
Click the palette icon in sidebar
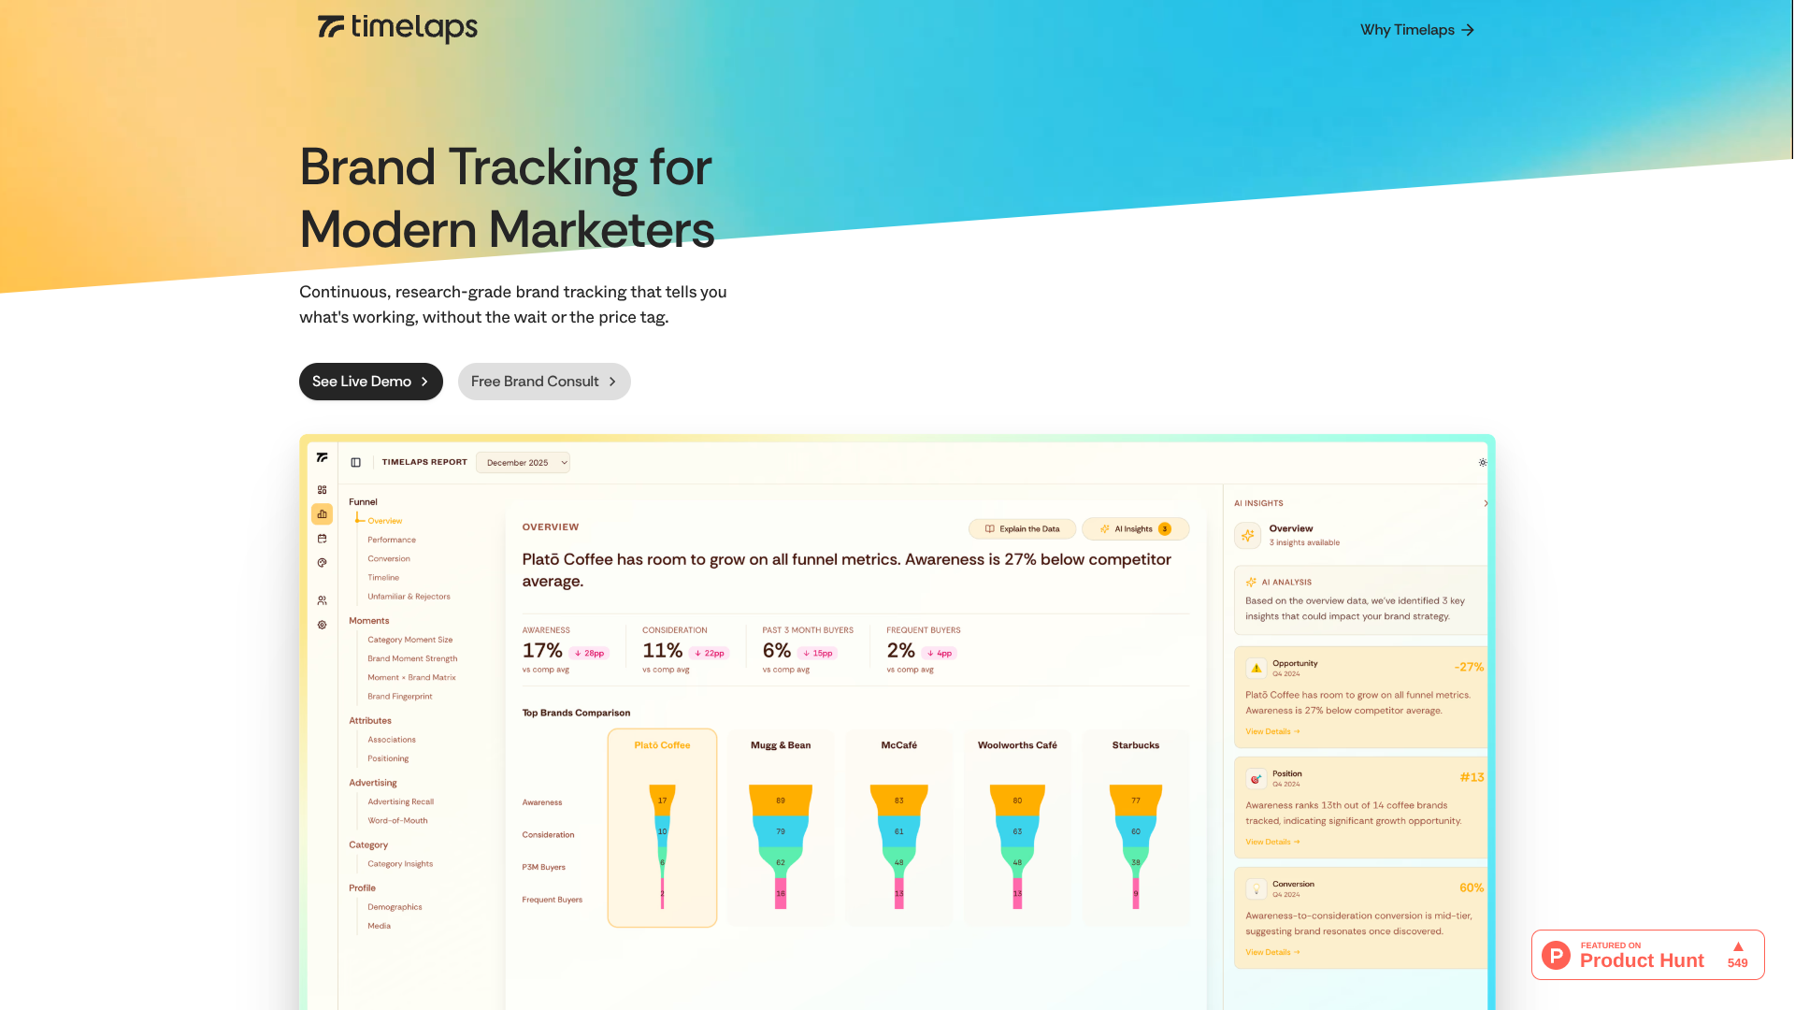(x=322, y=563)
